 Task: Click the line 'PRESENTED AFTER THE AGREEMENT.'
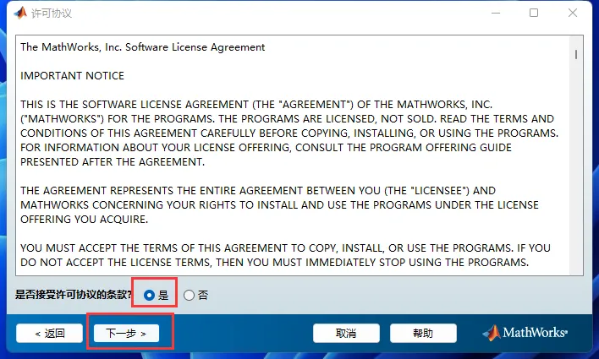point(113,161)
